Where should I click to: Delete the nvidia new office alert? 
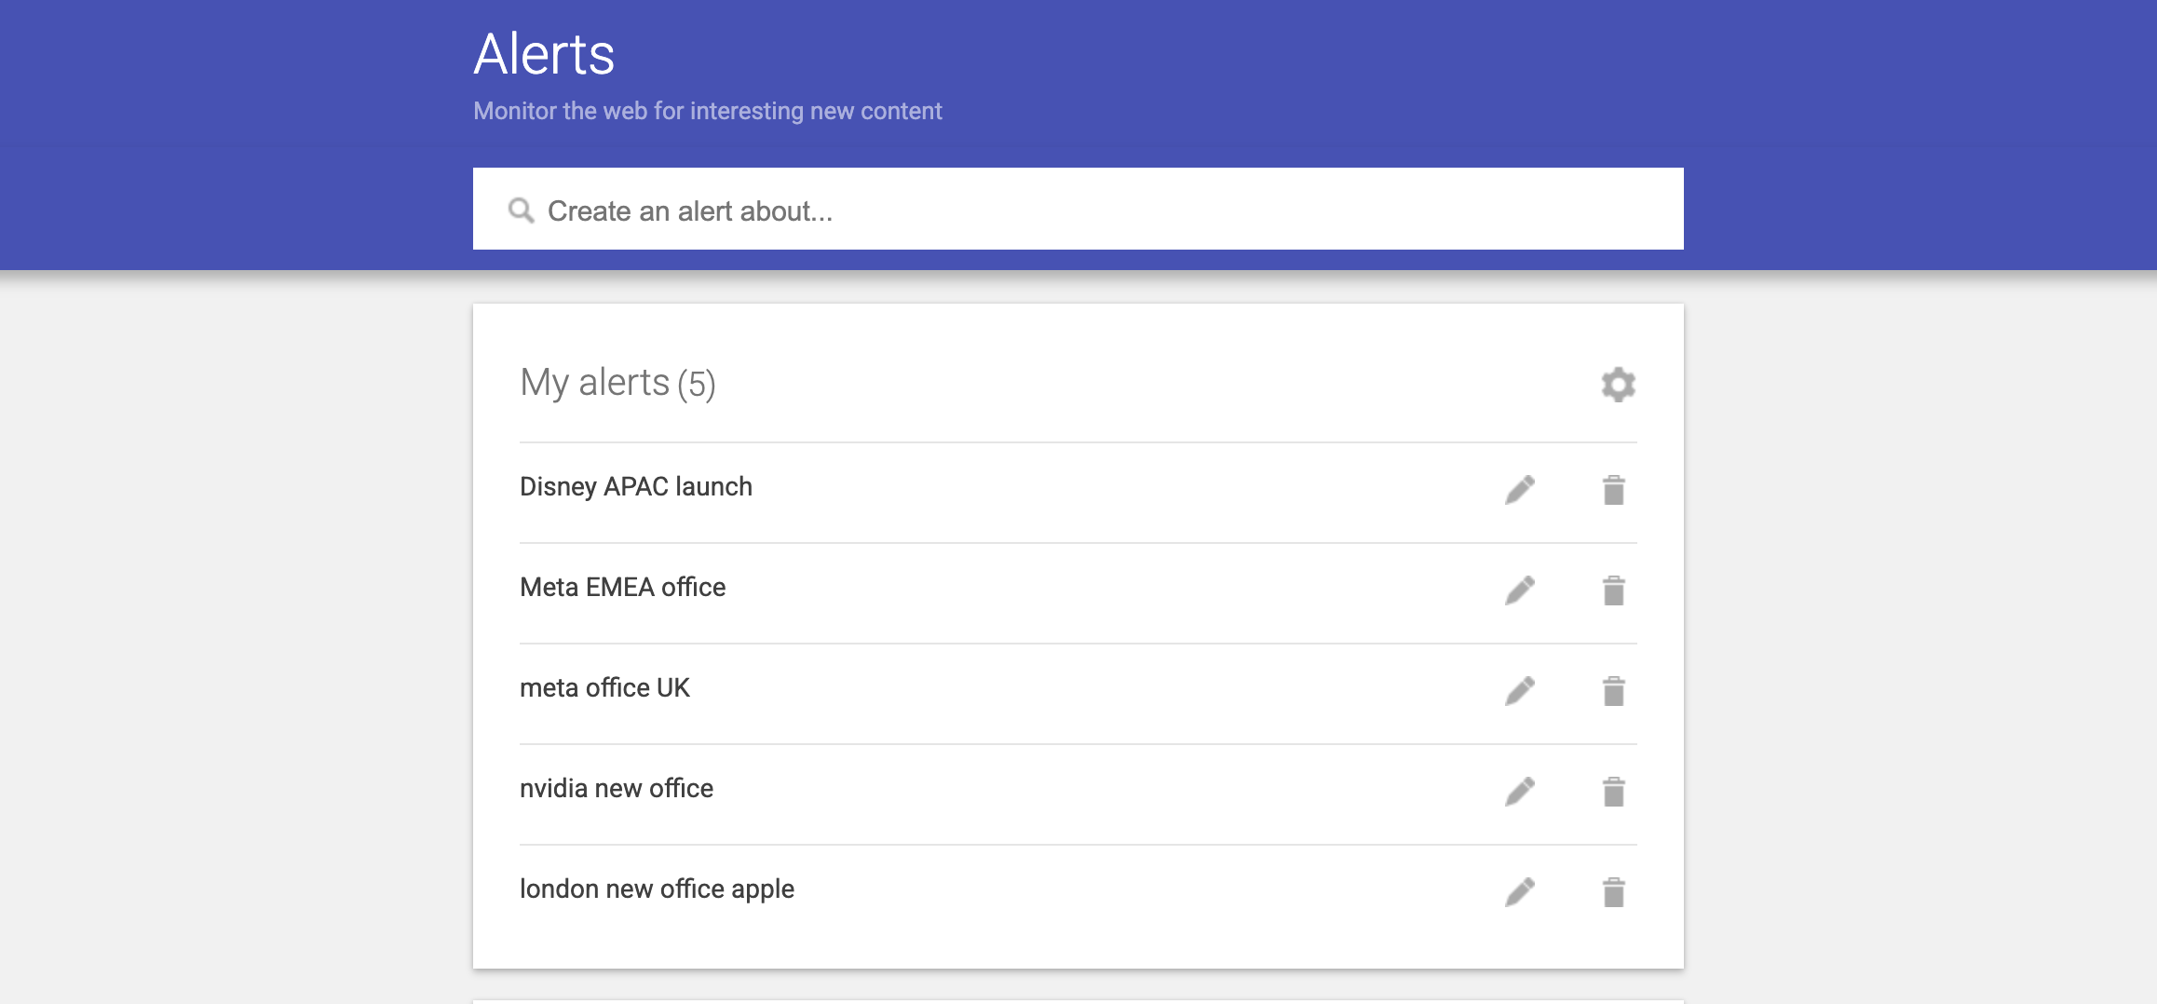click(1613, 790)
